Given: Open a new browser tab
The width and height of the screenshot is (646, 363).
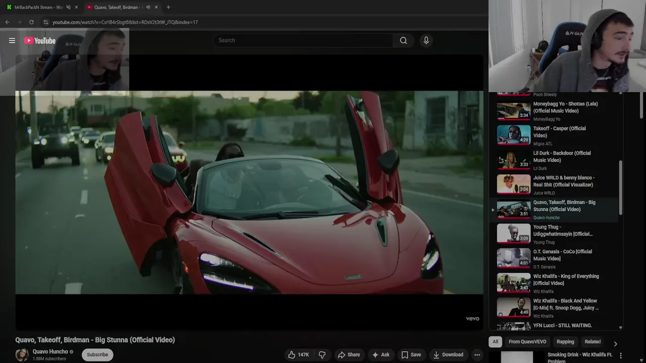Looking at the screenshot, I should (x=168, y=7).
